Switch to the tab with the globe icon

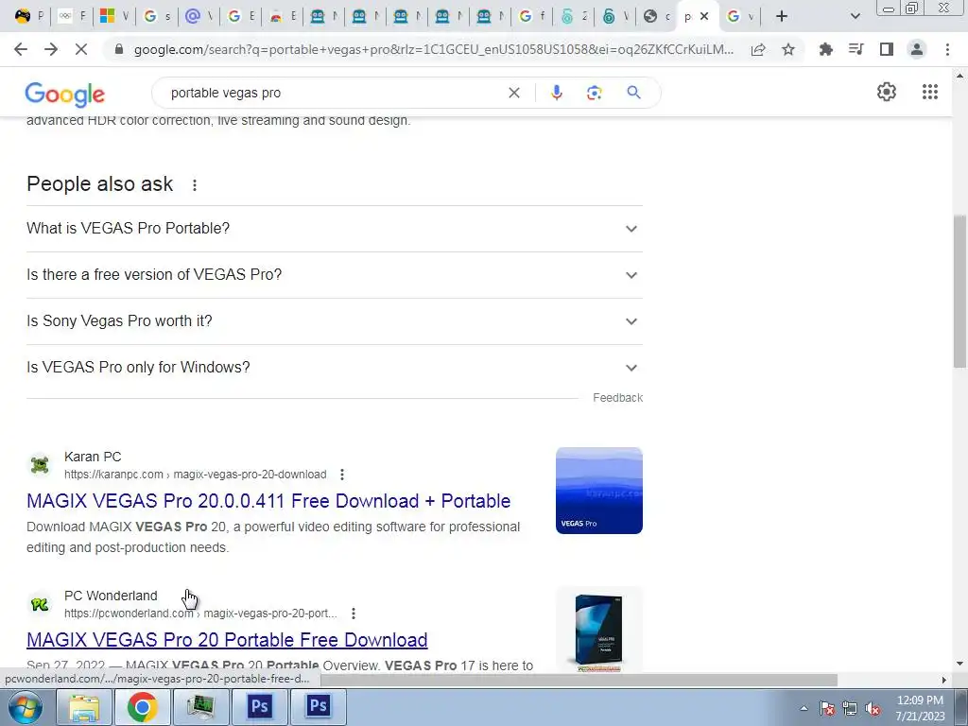coord(657,17)
